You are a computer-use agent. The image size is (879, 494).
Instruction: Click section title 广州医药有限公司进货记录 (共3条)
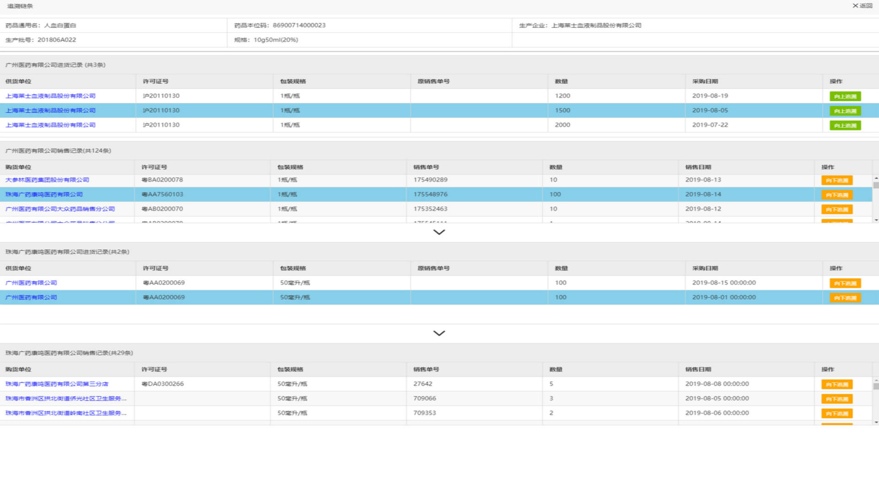point(55,65)
